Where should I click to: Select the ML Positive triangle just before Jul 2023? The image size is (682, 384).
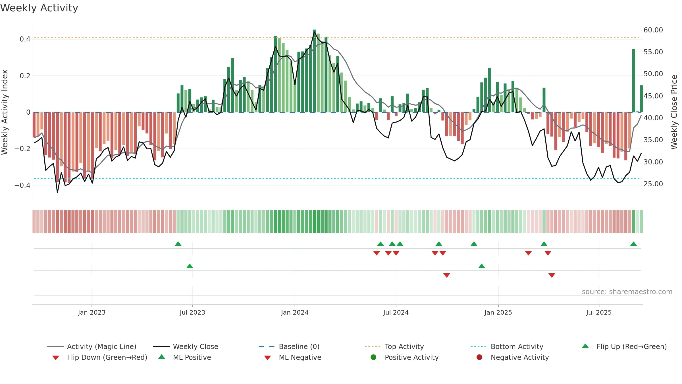coord(190,266)
